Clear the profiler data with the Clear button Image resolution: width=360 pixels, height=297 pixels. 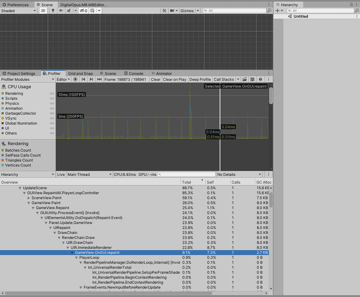pyautogui.click(x=155, y=79)
